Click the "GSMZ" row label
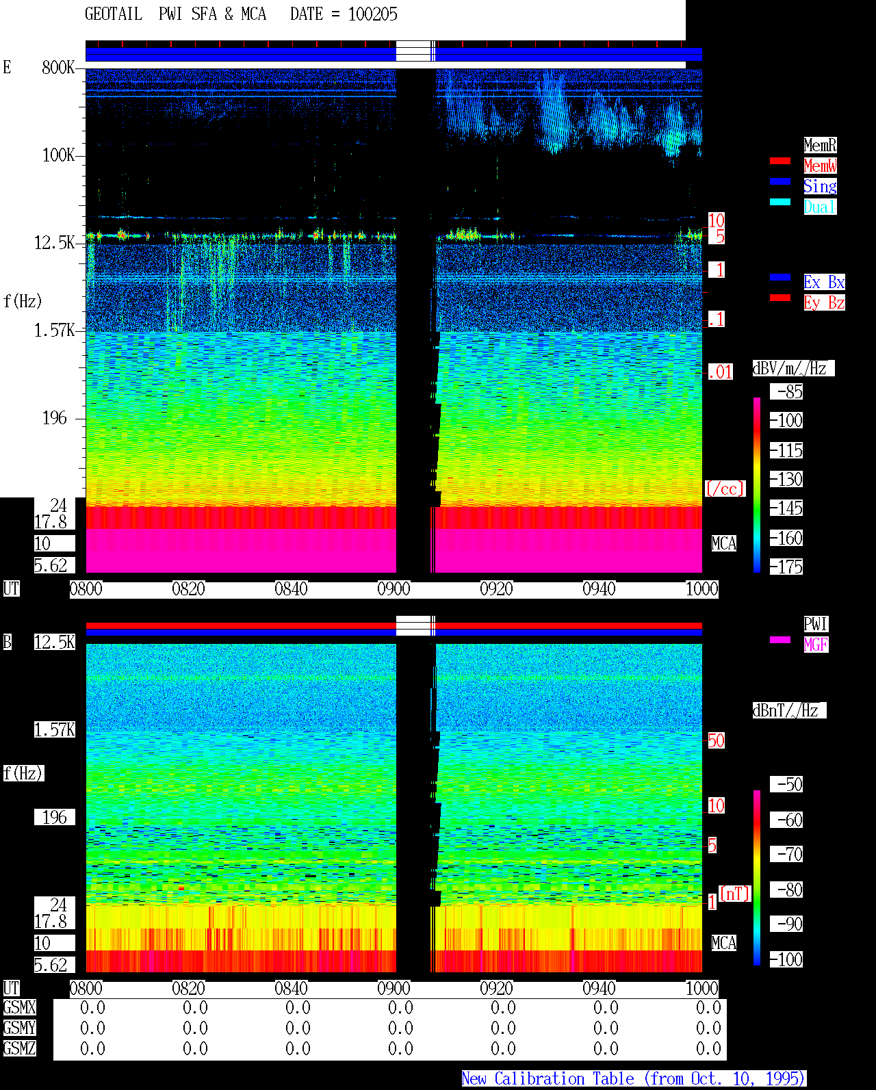The height and width of the screenshot is (1090, 876). pos(19,1048)
